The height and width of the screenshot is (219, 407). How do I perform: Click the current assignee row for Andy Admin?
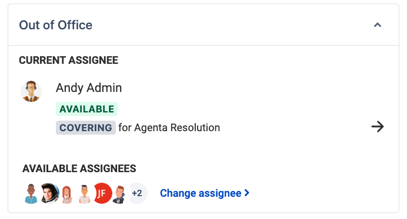coord(203,108)
